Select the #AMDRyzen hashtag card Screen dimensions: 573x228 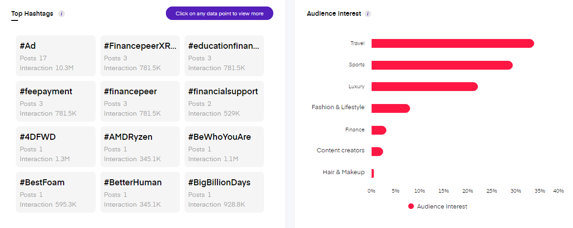(140, 147)
